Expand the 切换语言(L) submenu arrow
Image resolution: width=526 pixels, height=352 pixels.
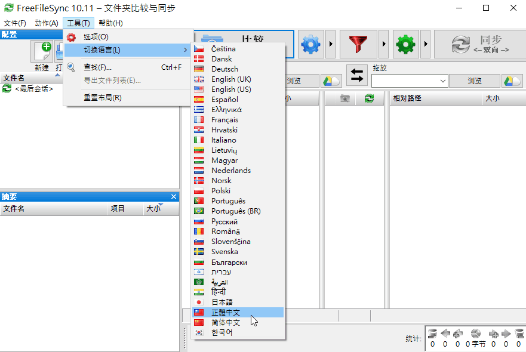pyautogui.click(x=185, y=50)
